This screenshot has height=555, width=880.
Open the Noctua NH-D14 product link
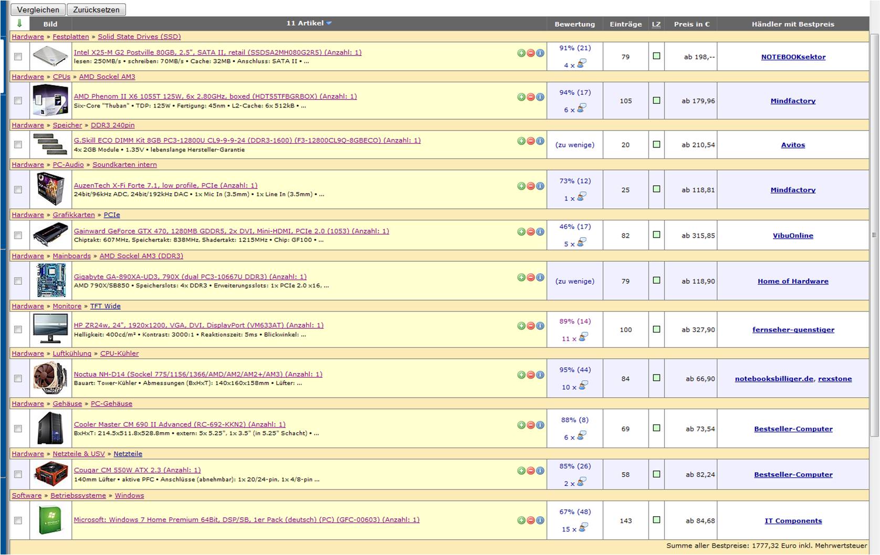[x=198, y=375]
